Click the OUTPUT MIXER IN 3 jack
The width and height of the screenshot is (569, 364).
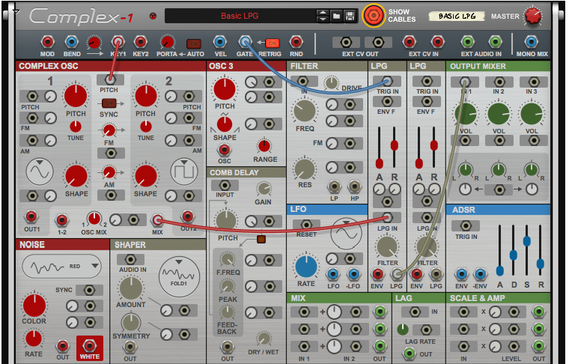pyautogui.click(x=533, y=82)
